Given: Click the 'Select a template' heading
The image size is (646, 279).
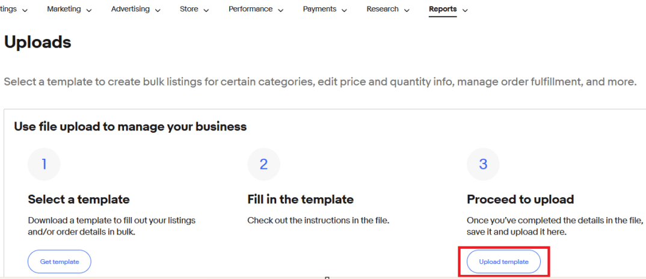Looking at the screenshot, I should (79, 199).
